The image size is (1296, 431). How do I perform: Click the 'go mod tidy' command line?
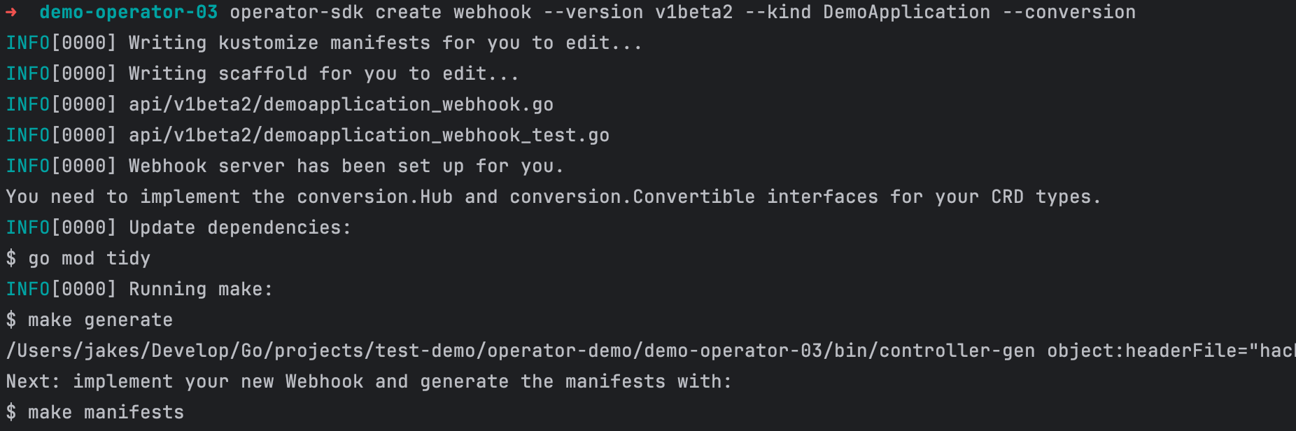78,259
